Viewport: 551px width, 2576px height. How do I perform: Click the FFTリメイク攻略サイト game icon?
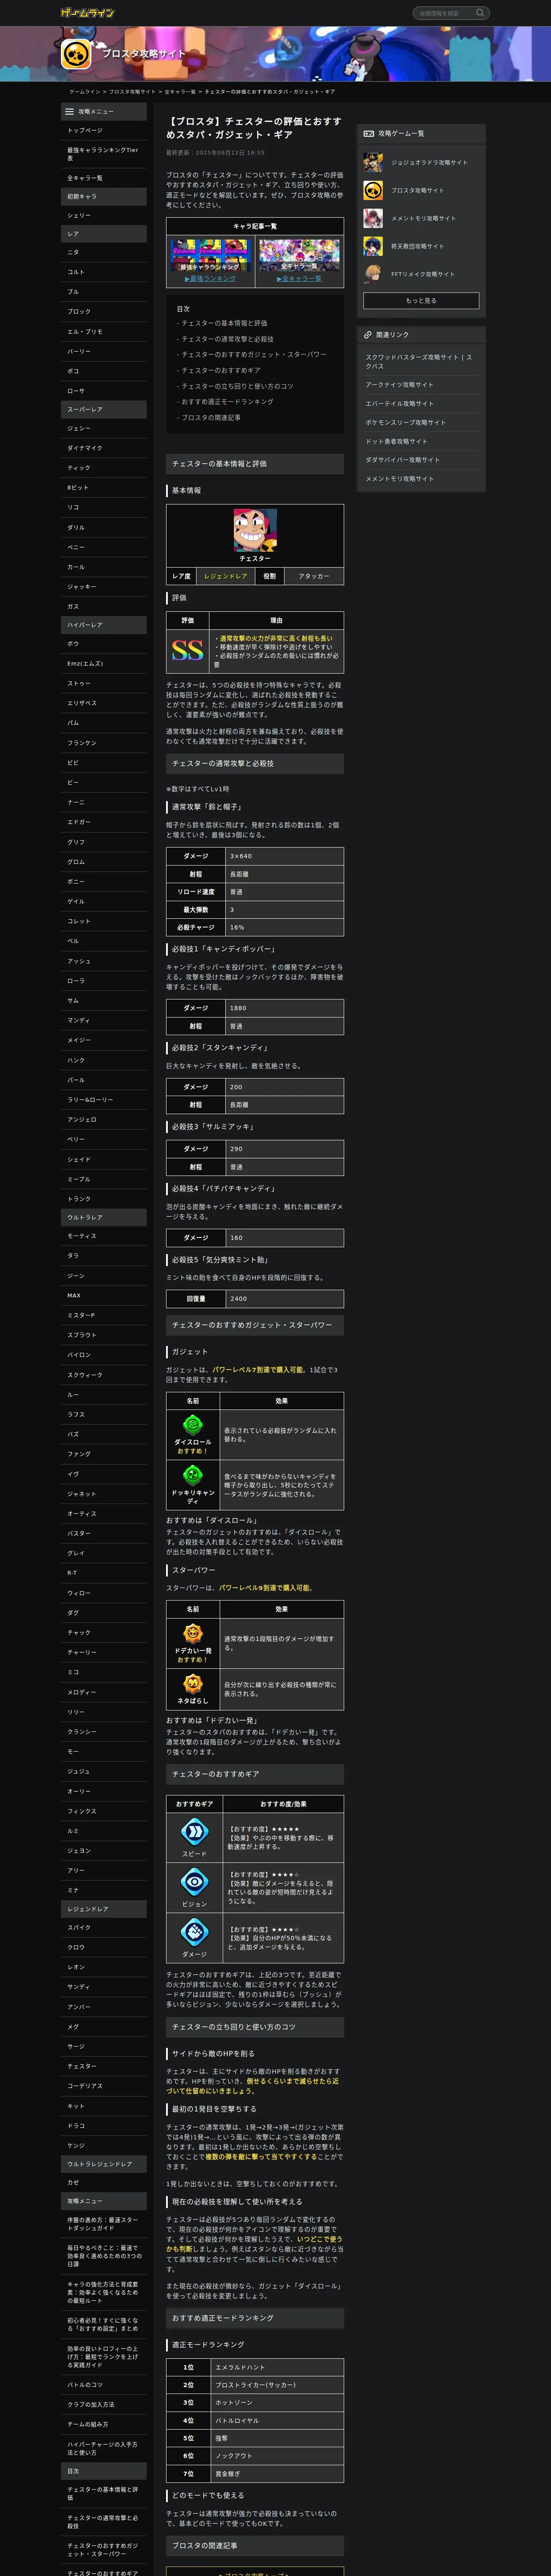[x=373, y=274]
